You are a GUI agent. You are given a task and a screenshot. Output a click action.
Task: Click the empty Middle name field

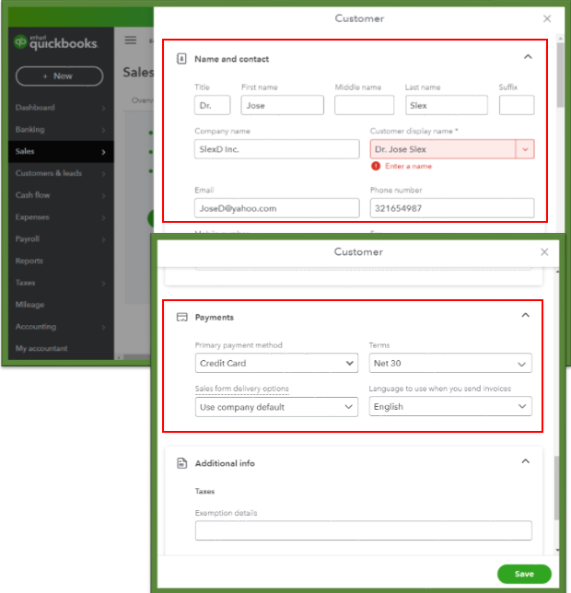364,105
